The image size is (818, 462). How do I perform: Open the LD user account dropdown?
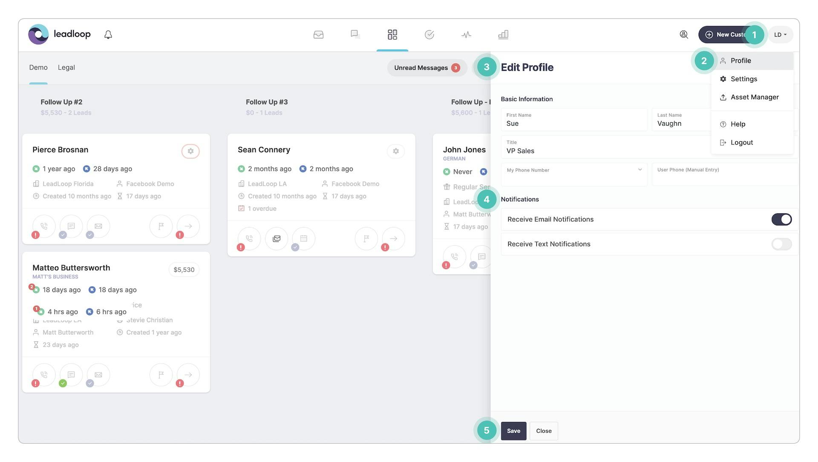pyautogui.click(x=781, y=34)
